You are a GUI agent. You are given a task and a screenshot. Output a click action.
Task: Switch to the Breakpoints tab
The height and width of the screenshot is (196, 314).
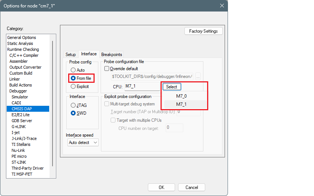111,55
